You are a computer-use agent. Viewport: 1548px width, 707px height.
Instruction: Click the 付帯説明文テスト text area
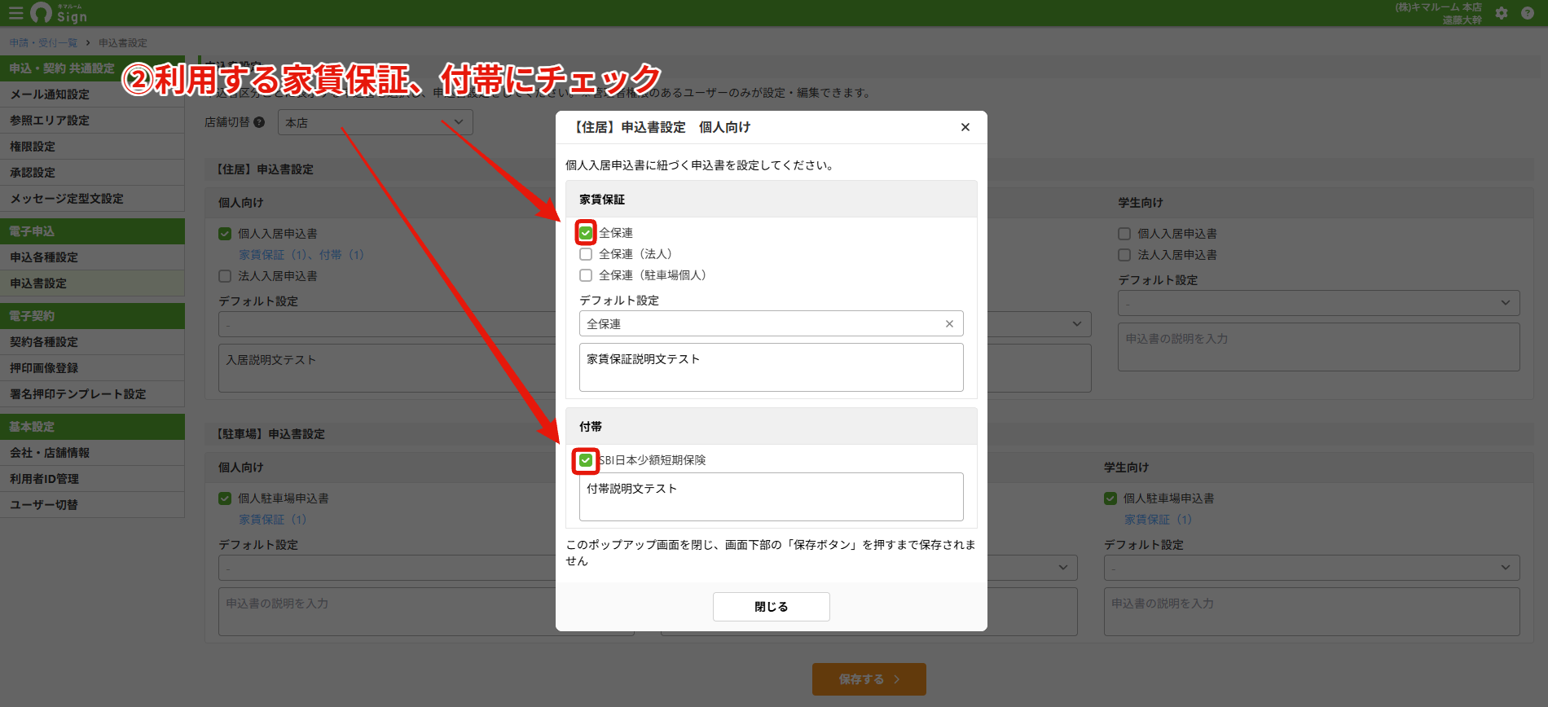pos(772,497)
